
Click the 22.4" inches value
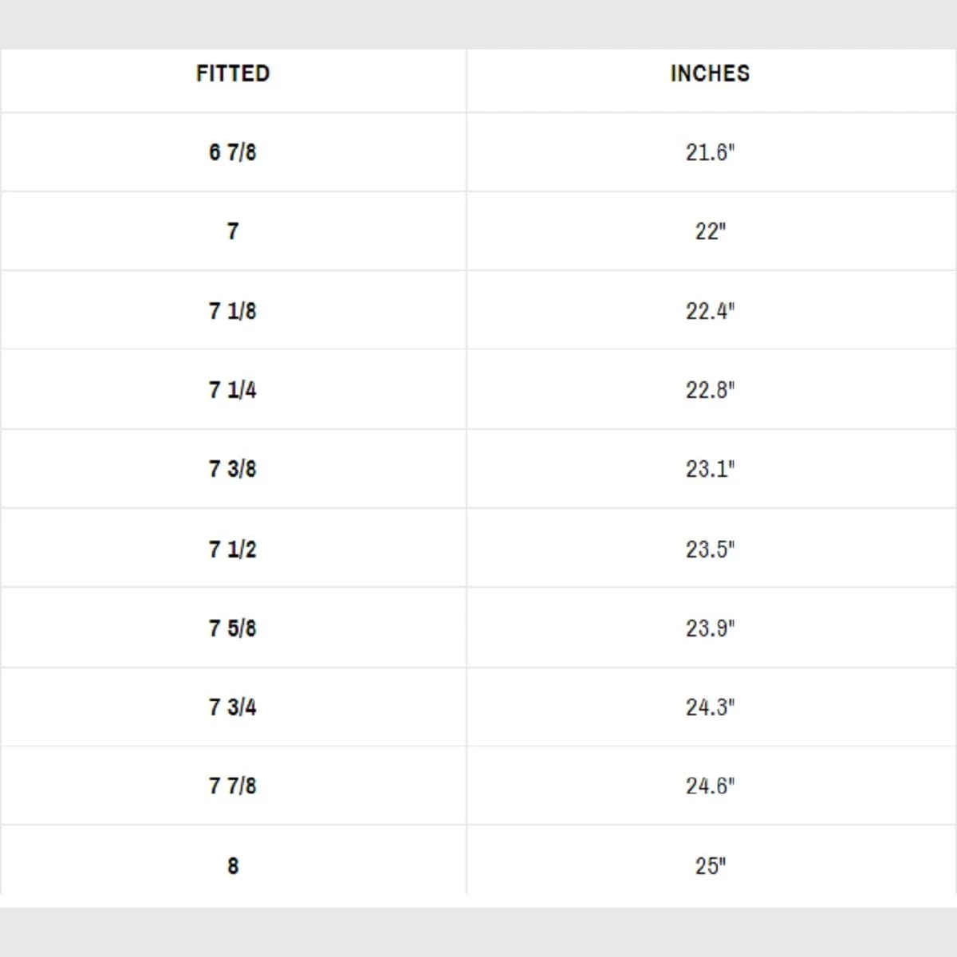point(710,310)
